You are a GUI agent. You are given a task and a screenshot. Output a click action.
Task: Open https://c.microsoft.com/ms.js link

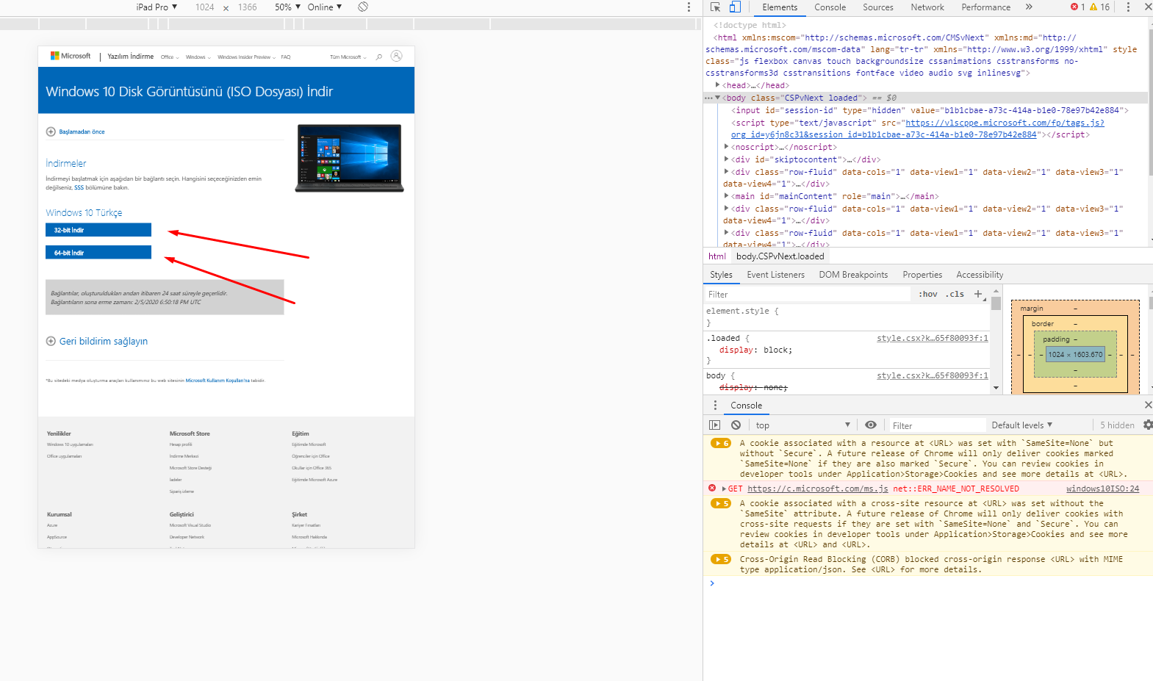point(817,489)
